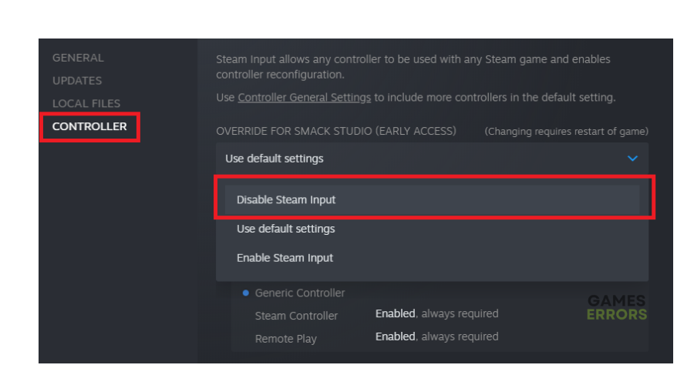
Task: Switch to the UPDATES tab
Action: (x=77, y=81)
